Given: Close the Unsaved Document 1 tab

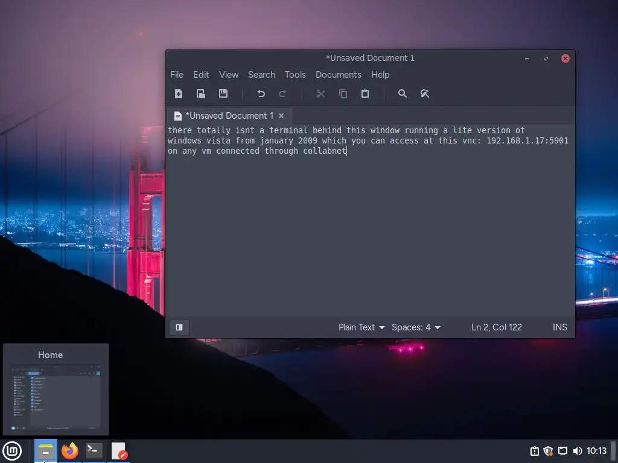Looking at the screenshot, I should [x=281, y=116].
